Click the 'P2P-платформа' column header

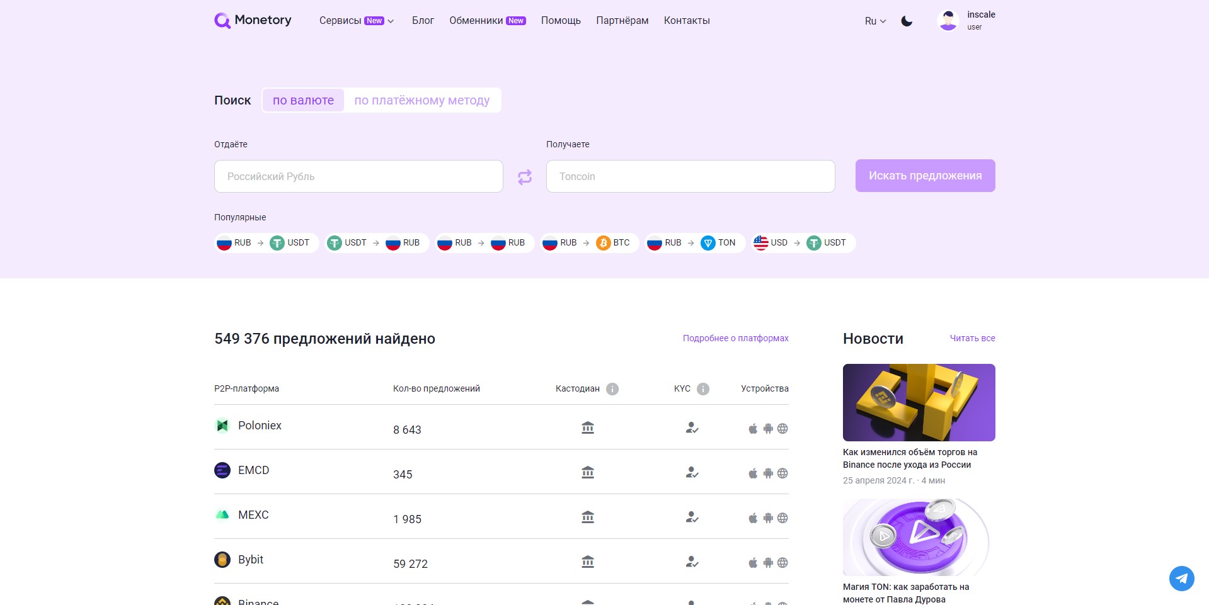246,389
